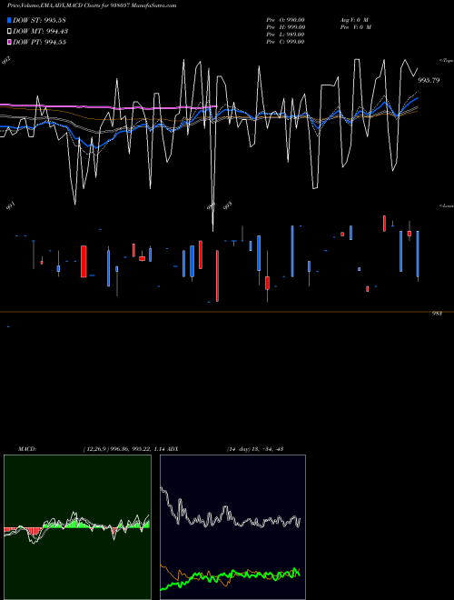
Task: Click the 'ADX' indicator label
Action: [x=173, y=449]
